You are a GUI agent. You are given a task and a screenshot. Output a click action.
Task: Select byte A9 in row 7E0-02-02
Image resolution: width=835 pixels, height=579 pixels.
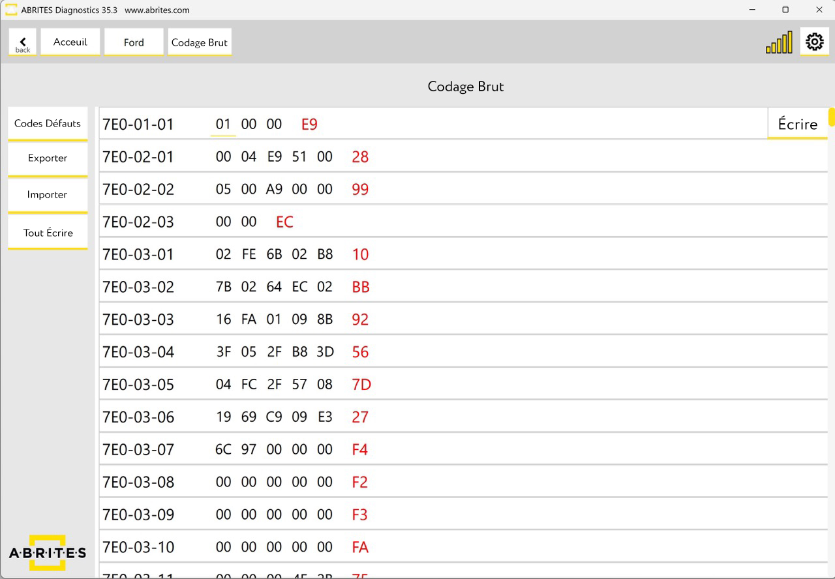274,189
